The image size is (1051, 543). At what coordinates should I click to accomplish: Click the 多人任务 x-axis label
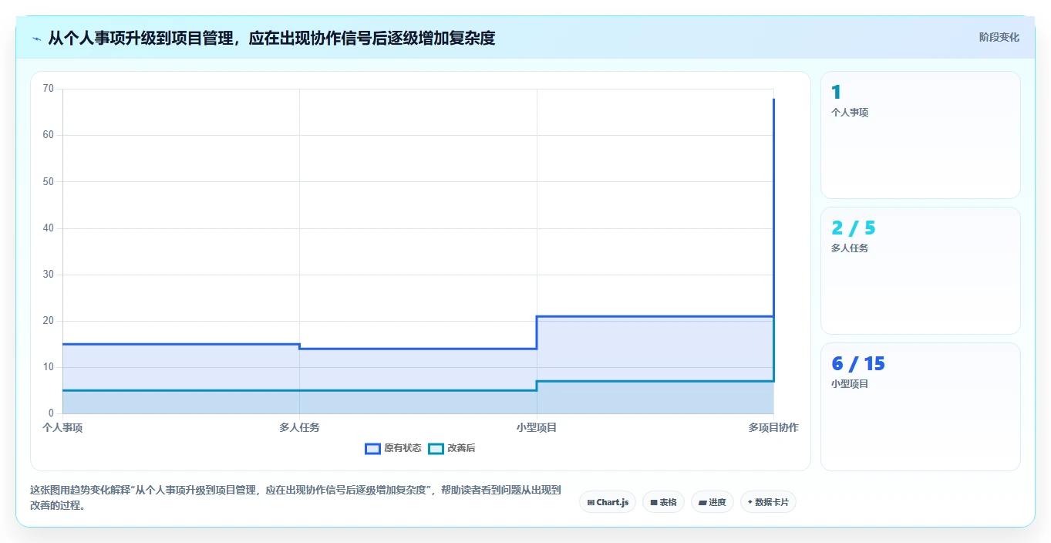(299, 427)
